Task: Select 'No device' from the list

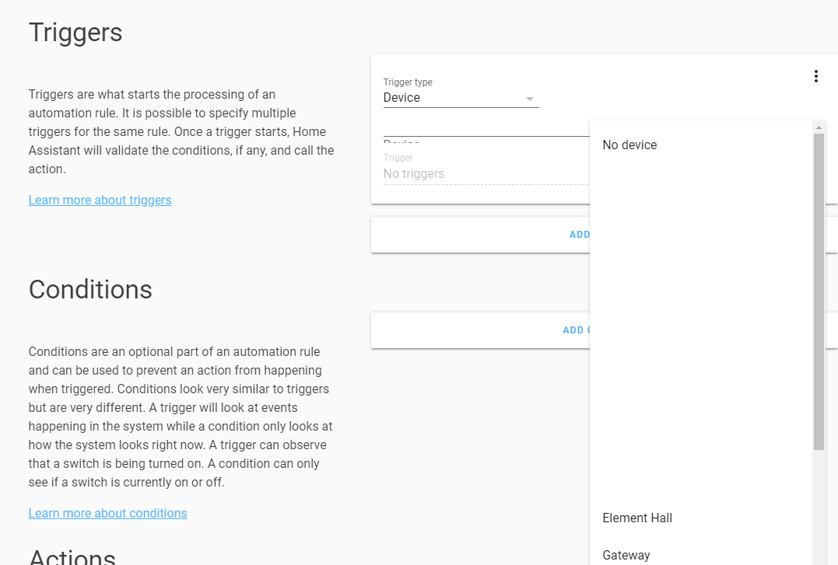Action: (629, 145)
